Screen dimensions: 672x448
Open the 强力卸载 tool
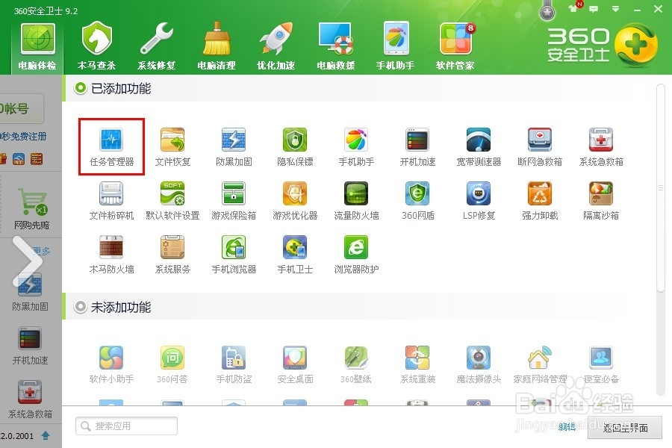pyautogui.click(x=540, y=201)
